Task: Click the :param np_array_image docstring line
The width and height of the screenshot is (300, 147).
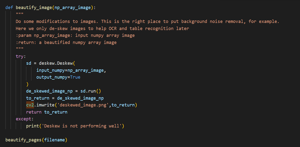Action: point(75,35)
